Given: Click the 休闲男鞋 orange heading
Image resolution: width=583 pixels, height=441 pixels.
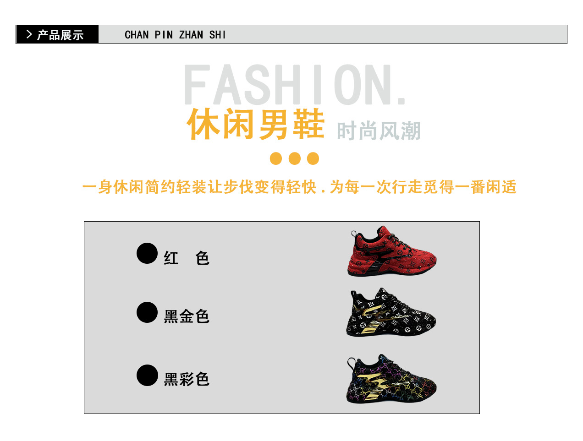Looking at the screenshot, I should [x=256, y=124].
